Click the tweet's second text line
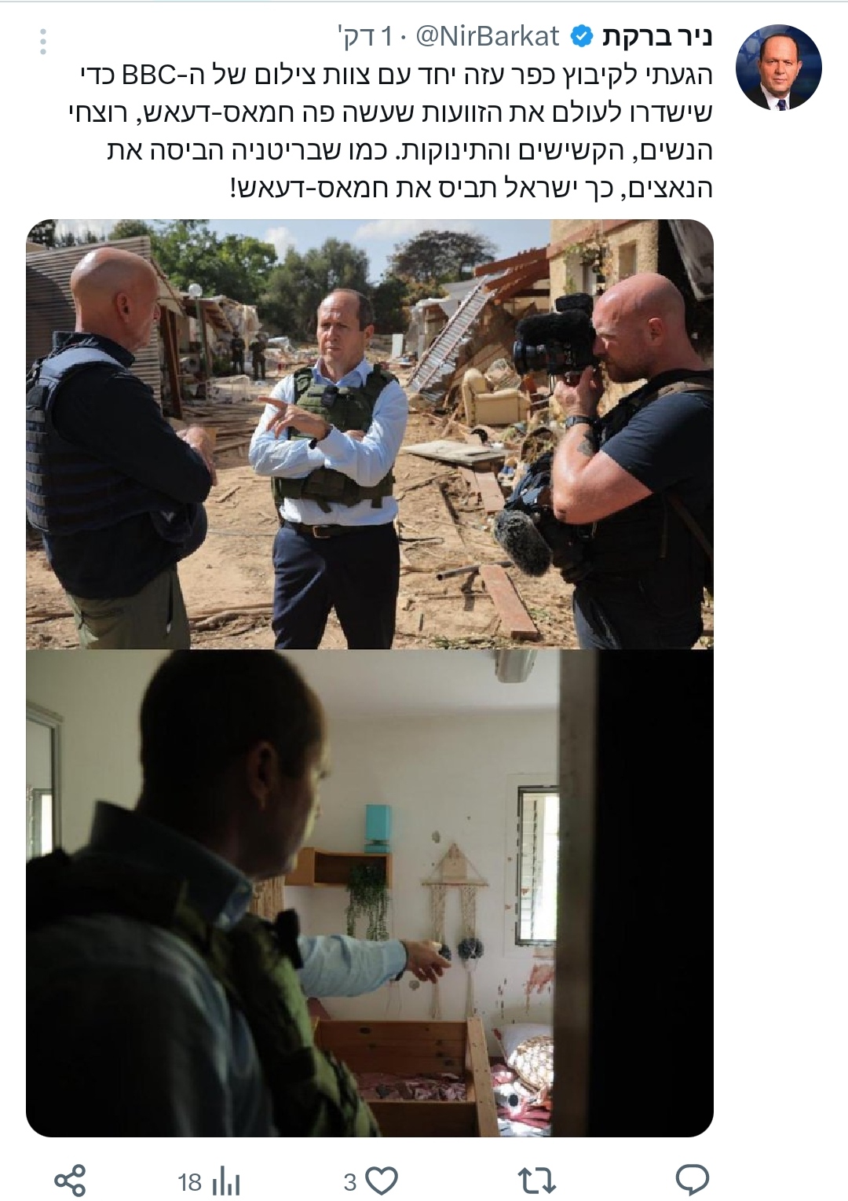The width and height of the screenshot is (848, 1201). click(390, 112)
